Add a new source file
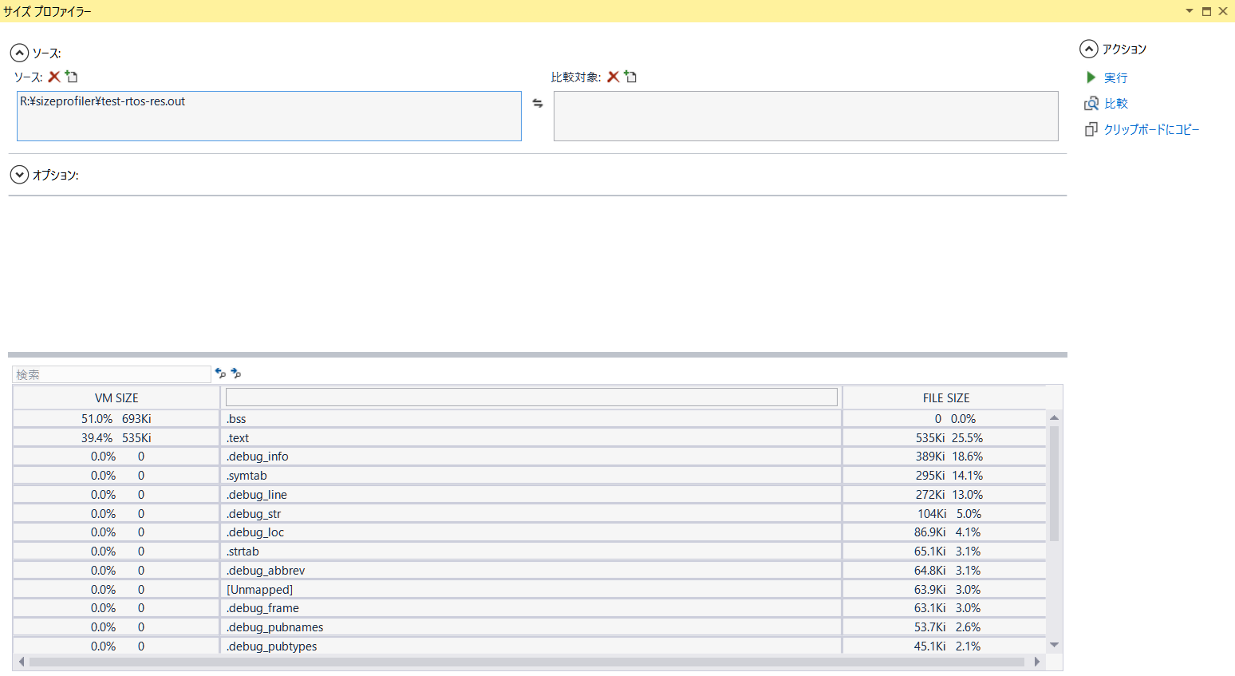Image resolution: width=1235 pixels, height=676 pixels. tap(72, 77)
